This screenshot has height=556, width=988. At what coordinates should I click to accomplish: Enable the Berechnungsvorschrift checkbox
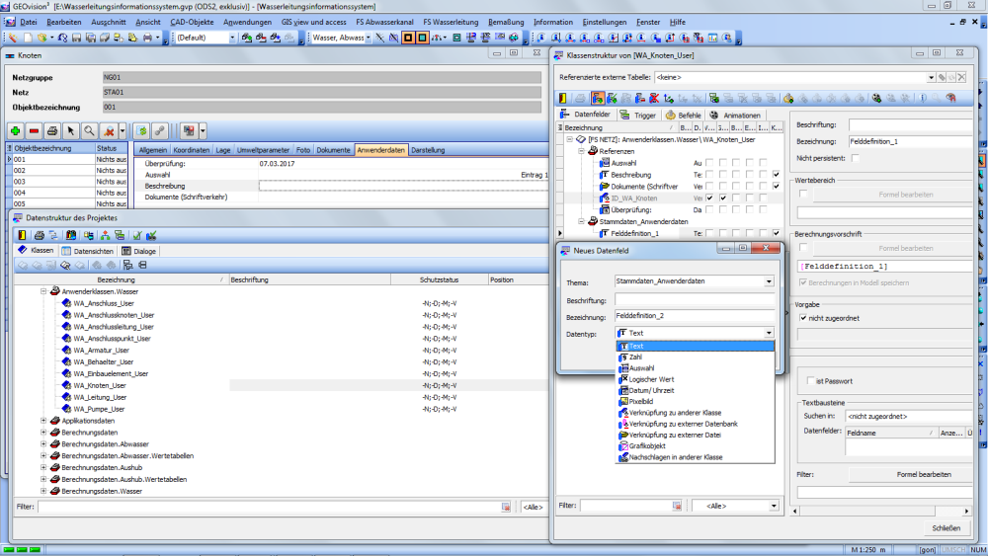tap(803, 248)
